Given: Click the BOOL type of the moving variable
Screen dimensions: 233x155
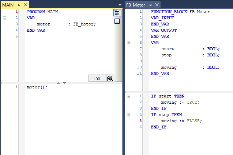Looking at the screenshot, I should point(213,68).
